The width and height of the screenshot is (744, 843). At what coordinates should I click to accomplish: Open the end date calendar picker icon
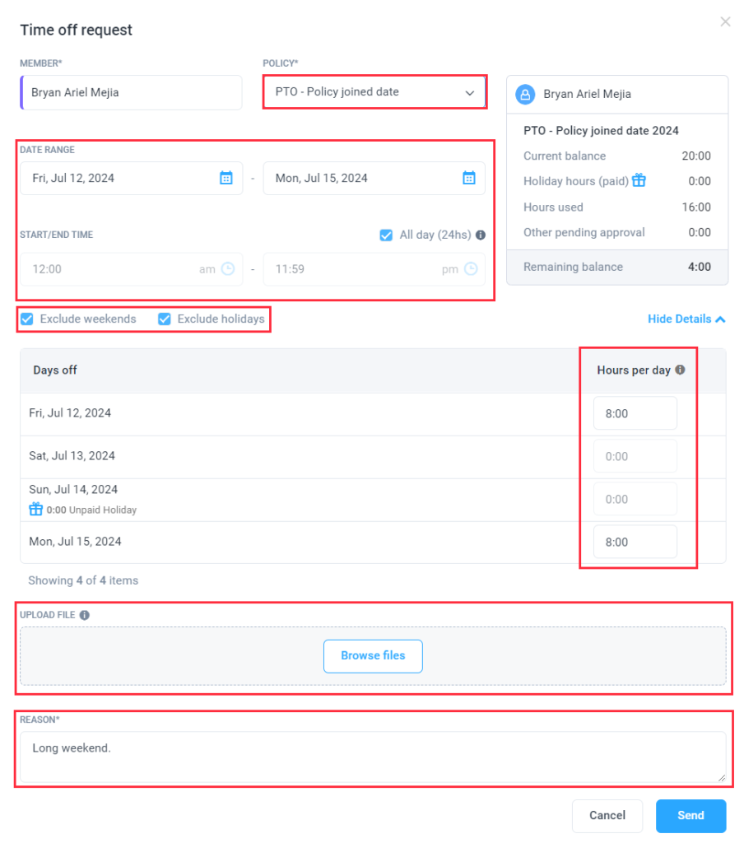[469, 178]
